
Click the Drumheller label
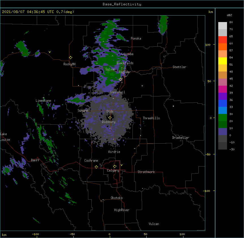181,138
